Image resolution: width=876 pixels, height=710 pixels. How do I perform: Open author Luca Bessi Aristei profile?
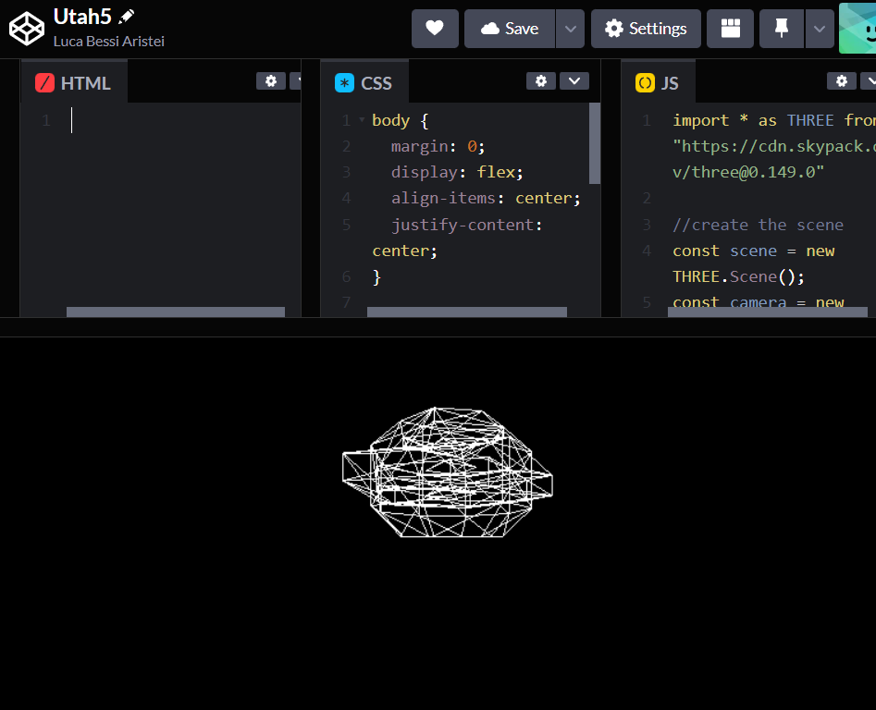coord(109,42)
